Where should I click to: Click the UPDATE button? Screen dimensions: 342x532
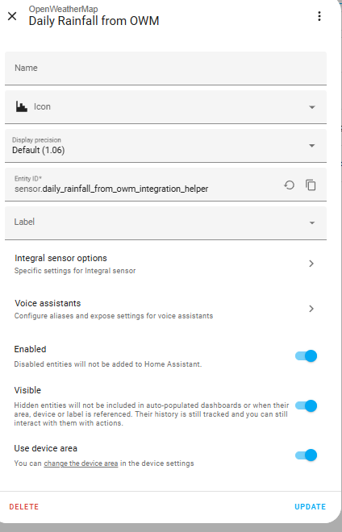point(310,506)
